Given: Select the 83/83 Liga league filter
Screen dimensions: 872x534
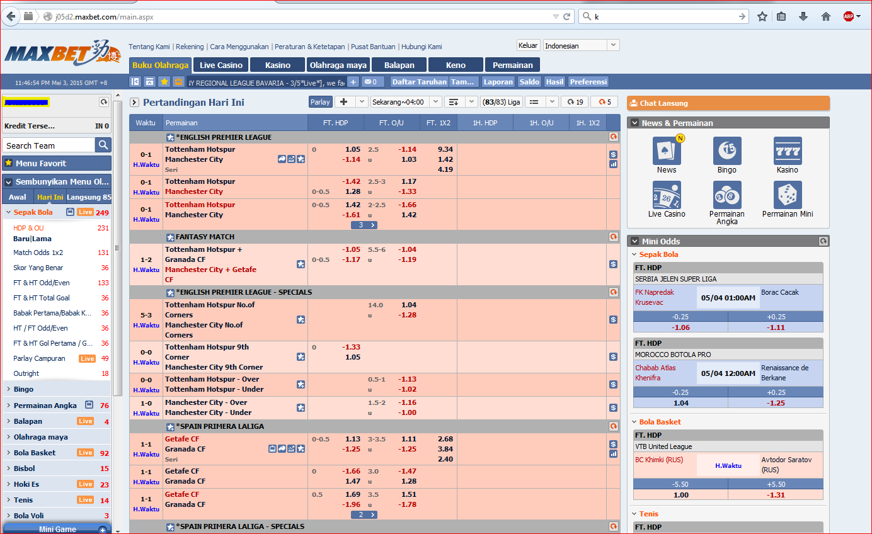Looking at the screenshot, I should pyautogui.click(x=502, y=102).
